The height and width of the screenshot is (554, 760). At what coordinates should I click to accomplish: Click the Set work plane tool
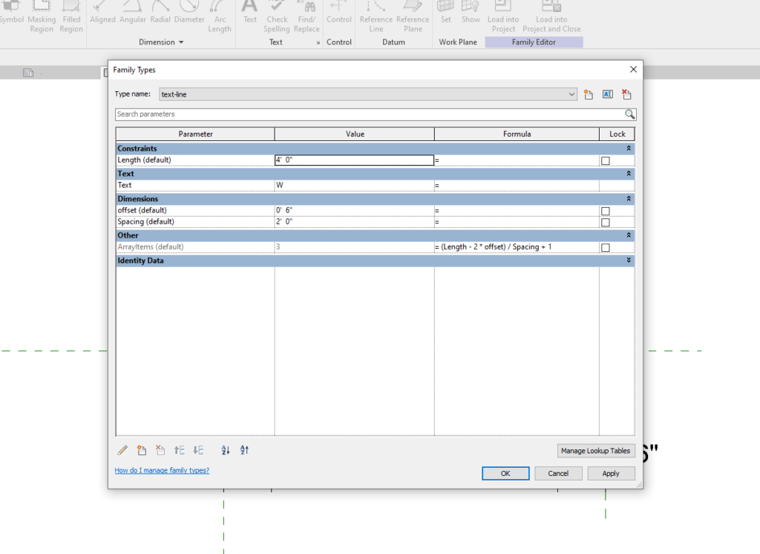445,13
